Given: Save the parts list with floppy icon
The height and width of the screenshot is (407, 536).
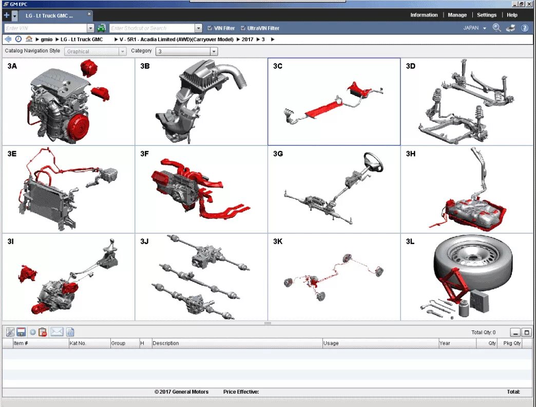Looking at the screenshot, I should [21, 332].
